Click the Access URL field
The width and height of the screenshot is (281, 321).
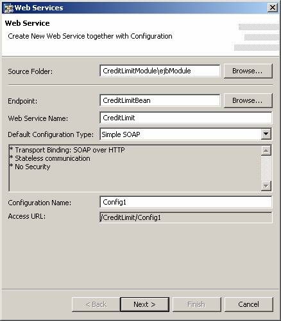pos(185,217)
